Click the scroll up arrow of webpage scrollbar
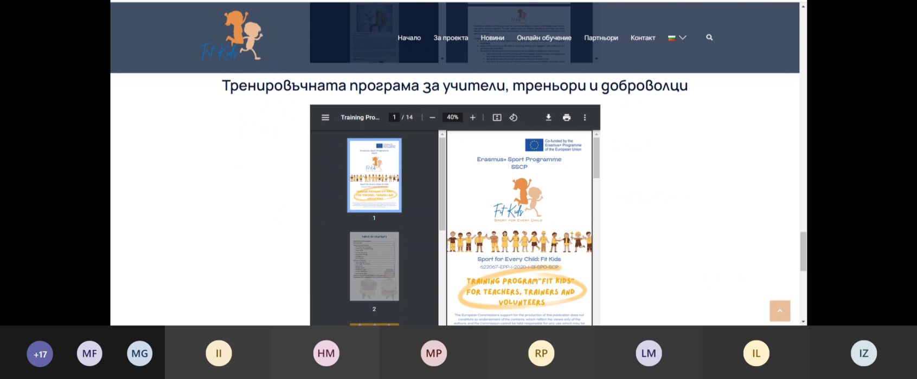Viewport: 917px width, 379px height. (803, 6)
